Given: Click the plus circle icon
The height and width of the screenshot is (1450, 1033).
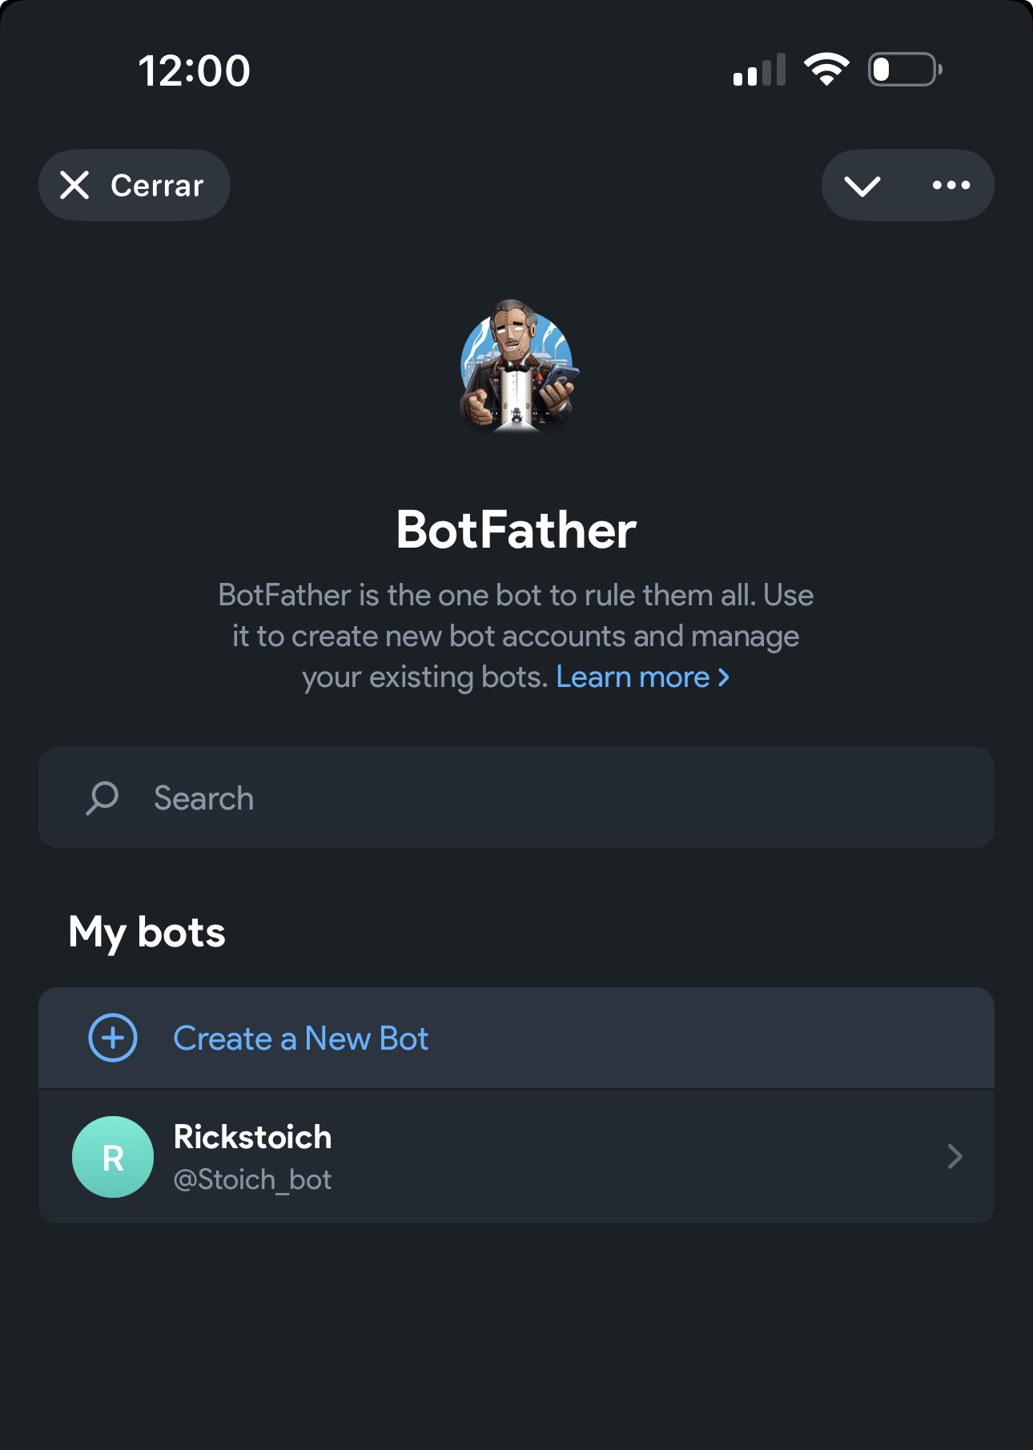Looking at the screenshot, I should (113, 1038).
